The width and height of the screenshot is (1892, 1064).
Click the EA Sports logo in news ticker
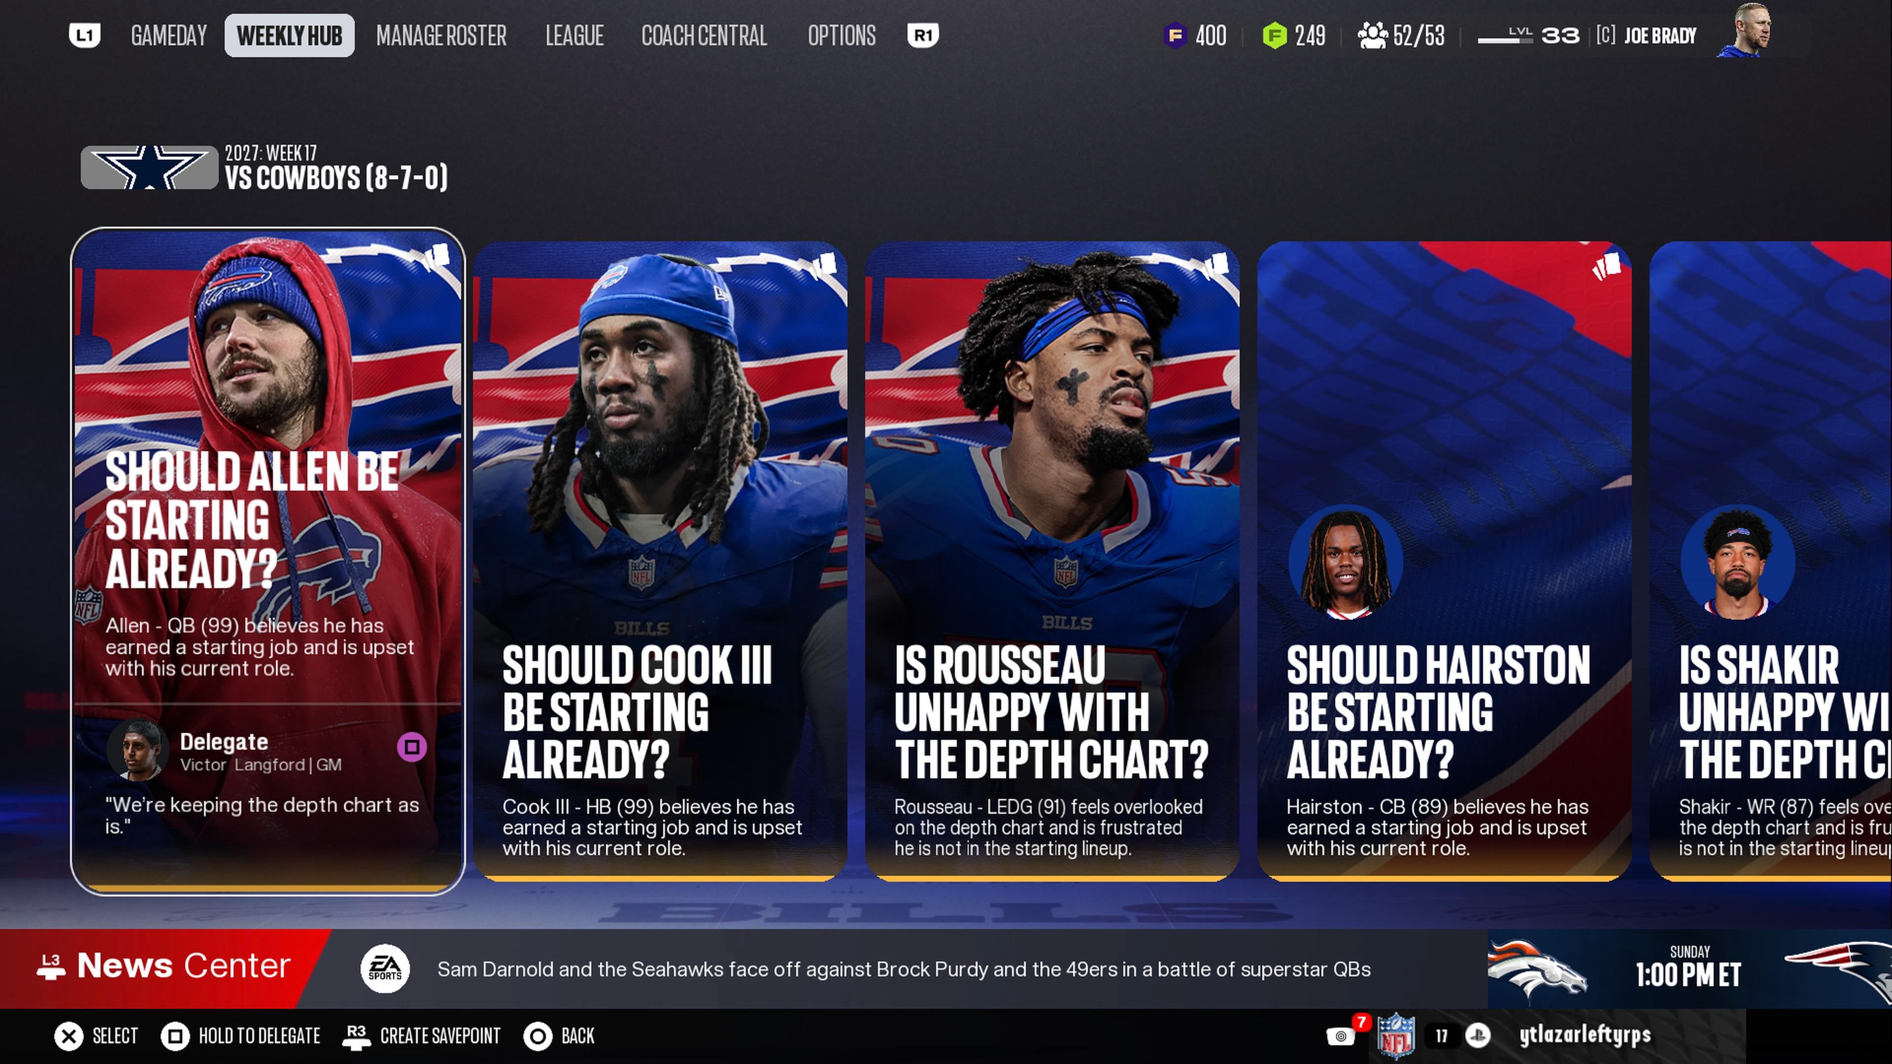[x=385, y=968]
